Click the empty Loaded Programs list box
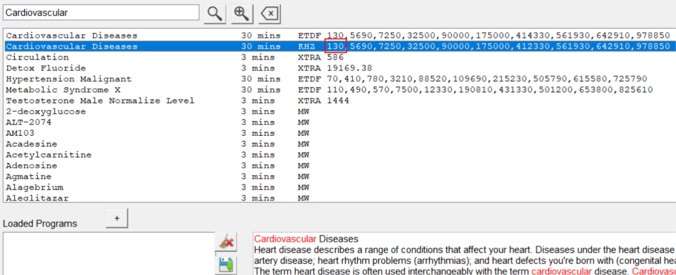 click(x=109, y=253)
